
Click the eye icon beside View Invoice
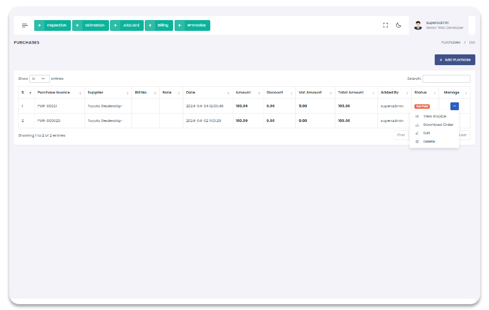click(x=417, y=117)
